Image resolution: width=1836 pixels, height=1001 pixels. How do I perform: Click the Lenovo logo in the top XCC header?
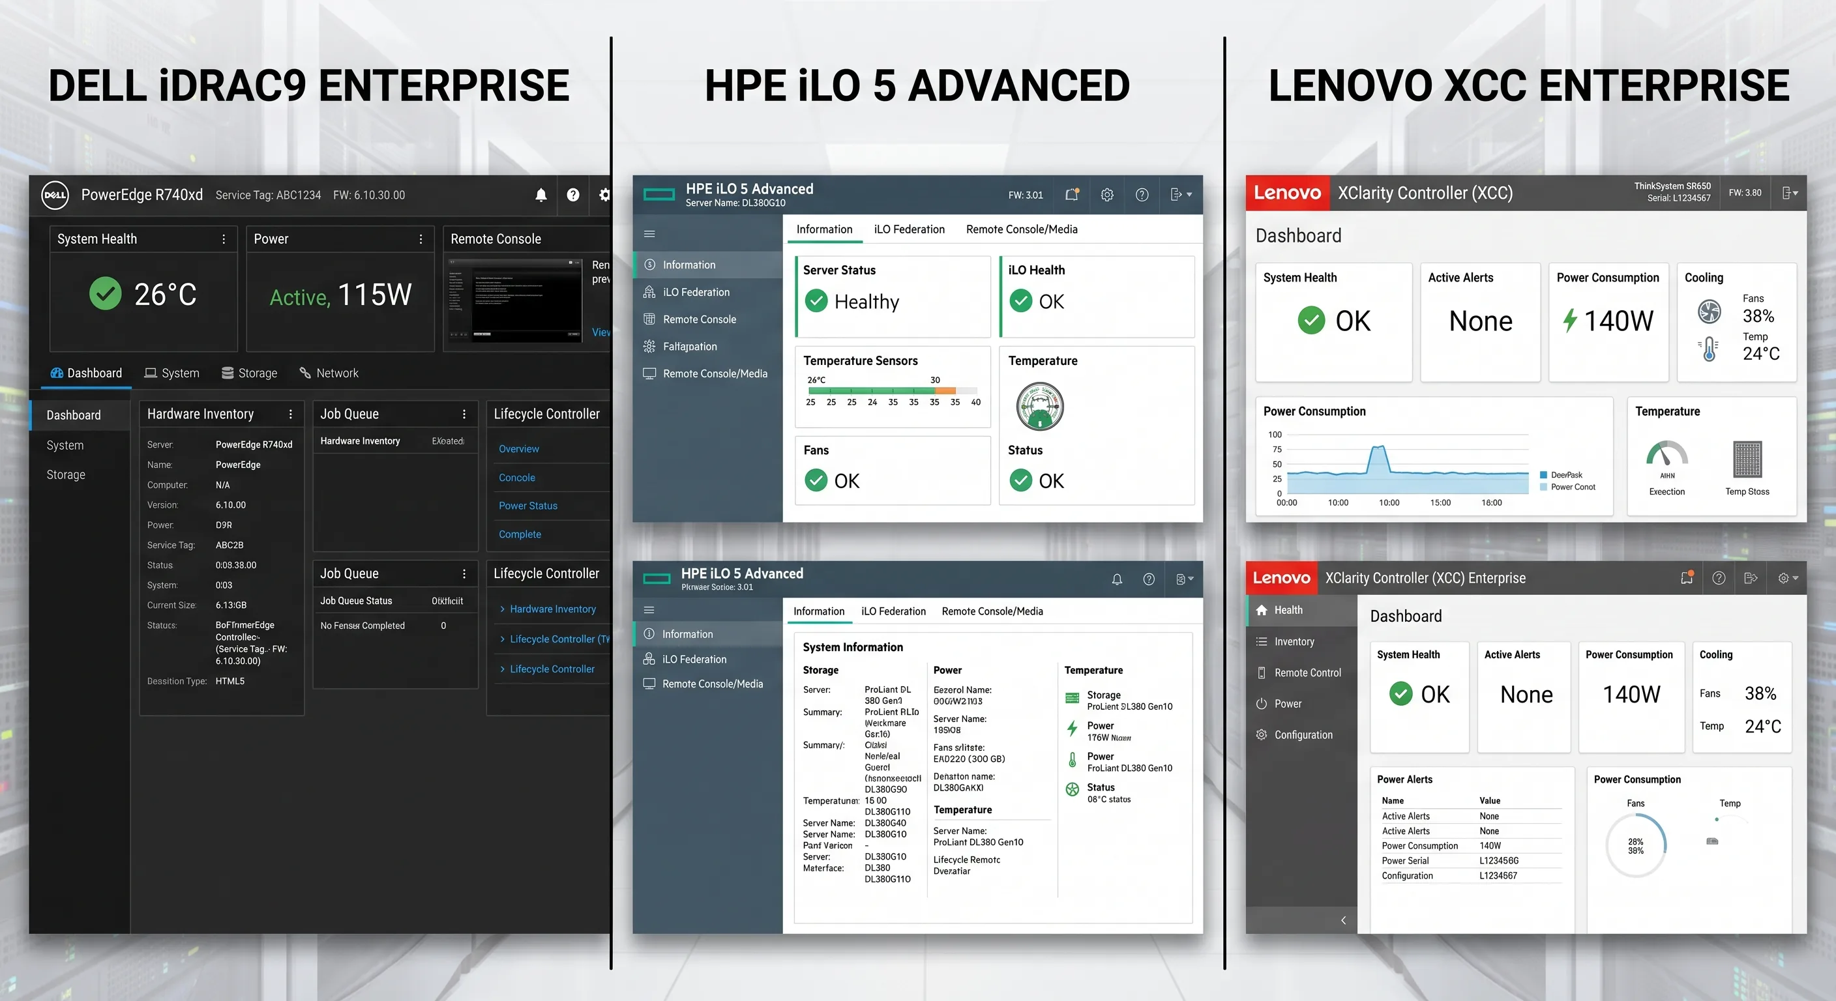[1287, 193]
